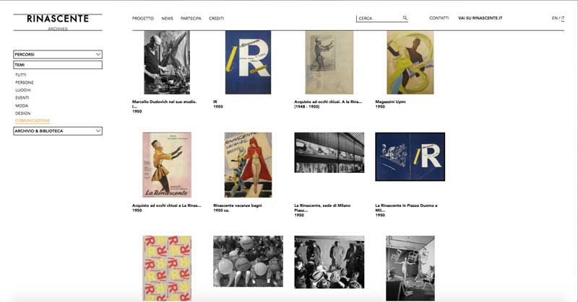Open the crowd gathering photo thumbnail
The image size is (578, 302).
coord(329,262)
